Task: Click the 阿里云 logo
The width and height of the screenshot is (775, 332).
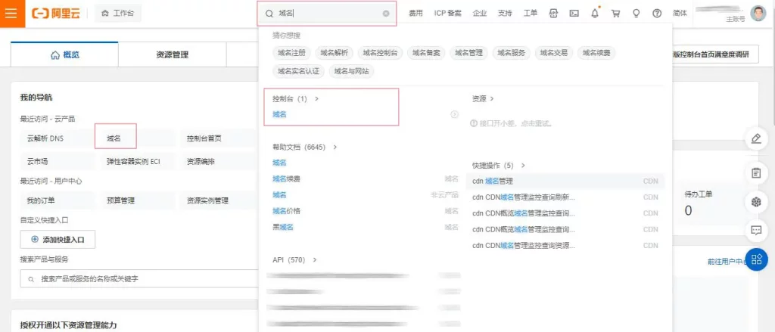Action: [56, 14]
